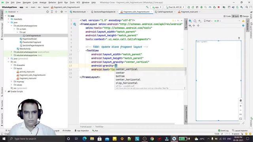Open the Build menu
The image size is (253, 142).
pyautogui.click(x=60, y=2)
